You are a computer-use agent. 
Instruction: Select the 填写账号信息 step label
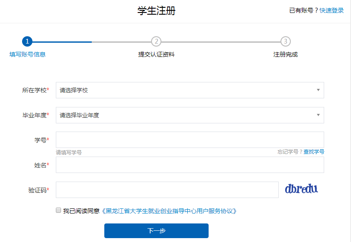[x=27, y=54]
